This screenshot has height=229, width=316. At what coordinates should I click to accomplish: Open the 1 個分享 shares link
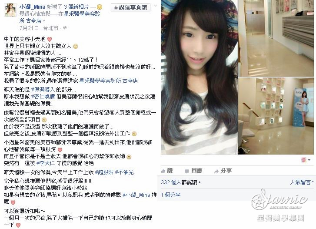[x=170, y=195]
